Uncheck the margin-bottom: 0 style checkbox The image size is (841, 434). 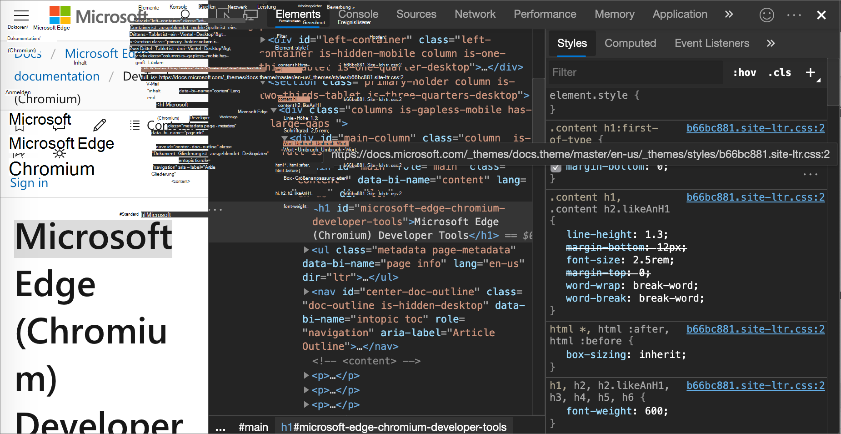point(556,168)
